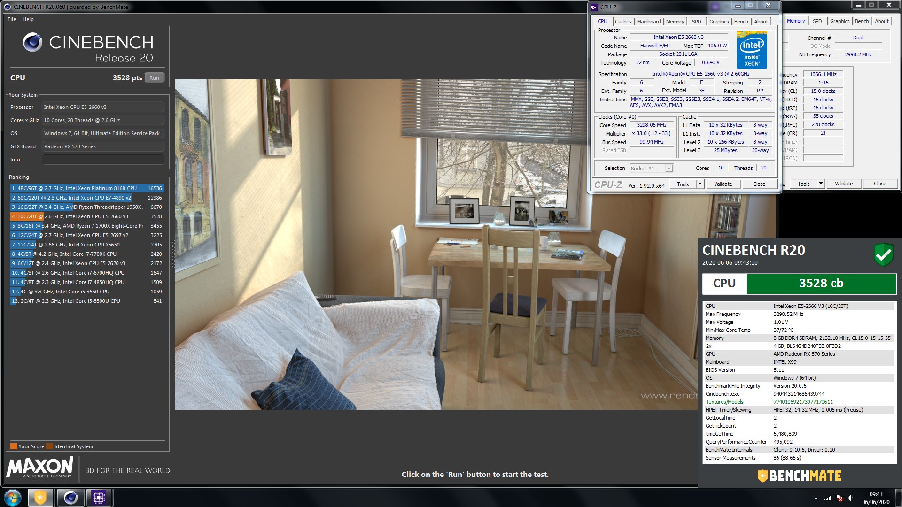Open BenchMate shield icon in taskbar
This screenshot has width=902, height=507.
(x=40, y=498)
